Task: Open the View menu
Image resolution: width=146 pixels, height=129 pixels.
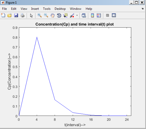Action: 24,9
